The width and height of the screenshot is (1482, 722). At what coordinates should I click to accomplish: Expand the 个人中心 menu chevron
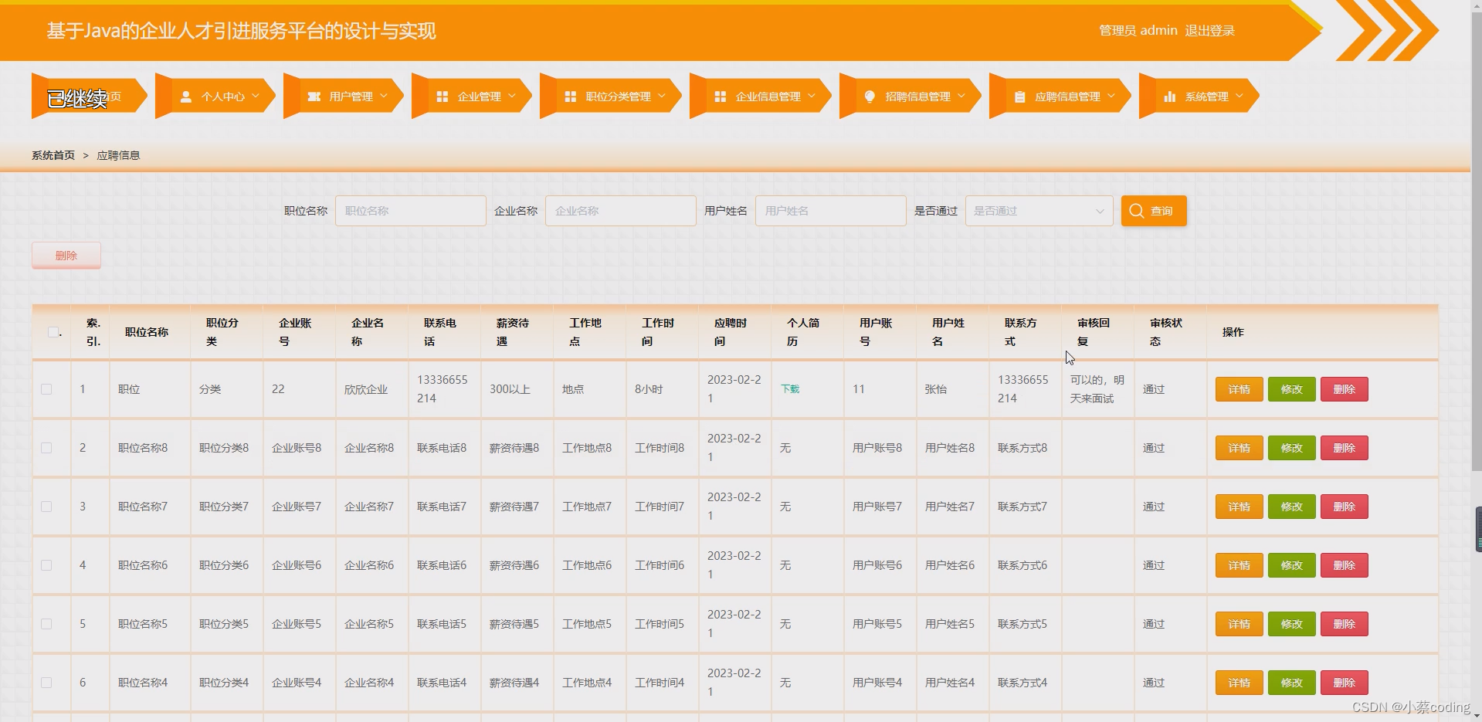pyautogui.click(x=255, y=97)
